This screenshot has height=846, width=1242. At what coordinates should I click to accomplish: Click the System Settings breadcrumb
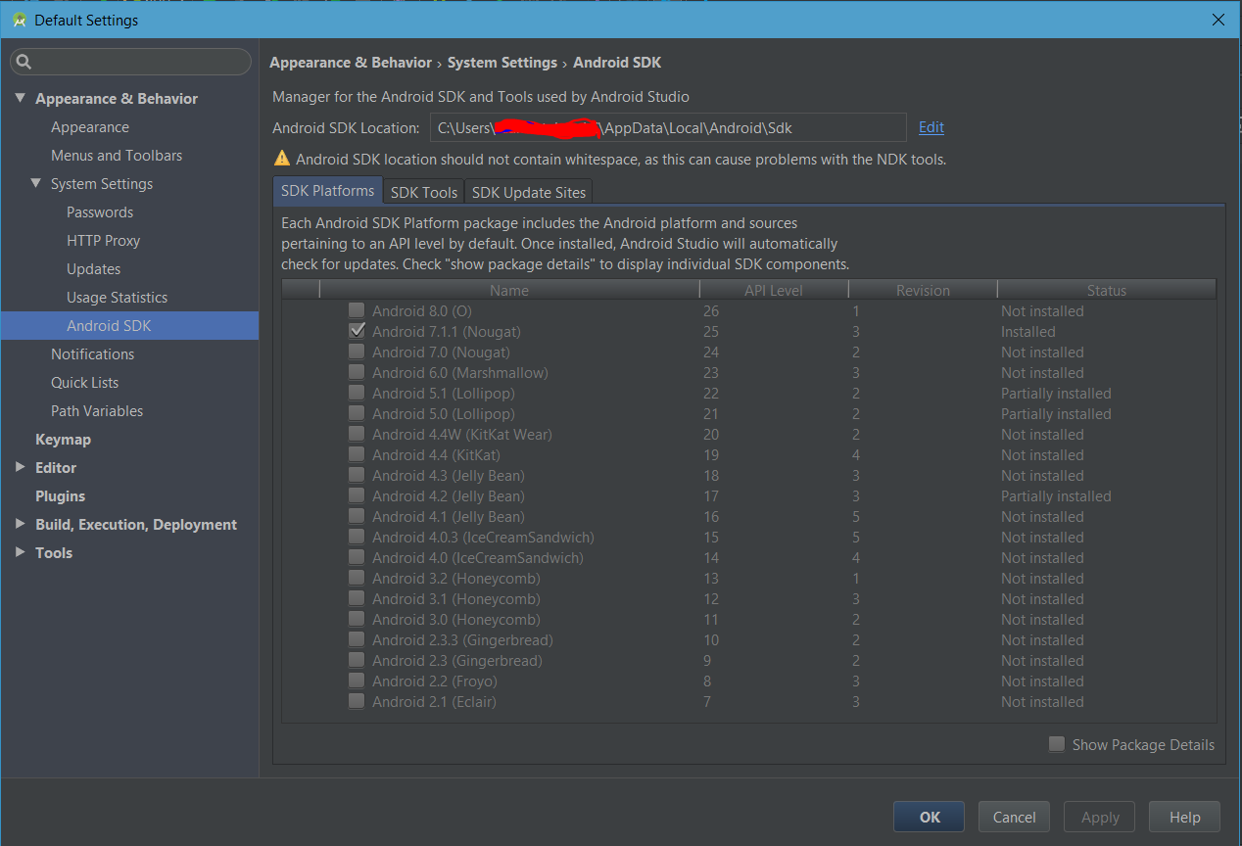[x=502, y=63]
